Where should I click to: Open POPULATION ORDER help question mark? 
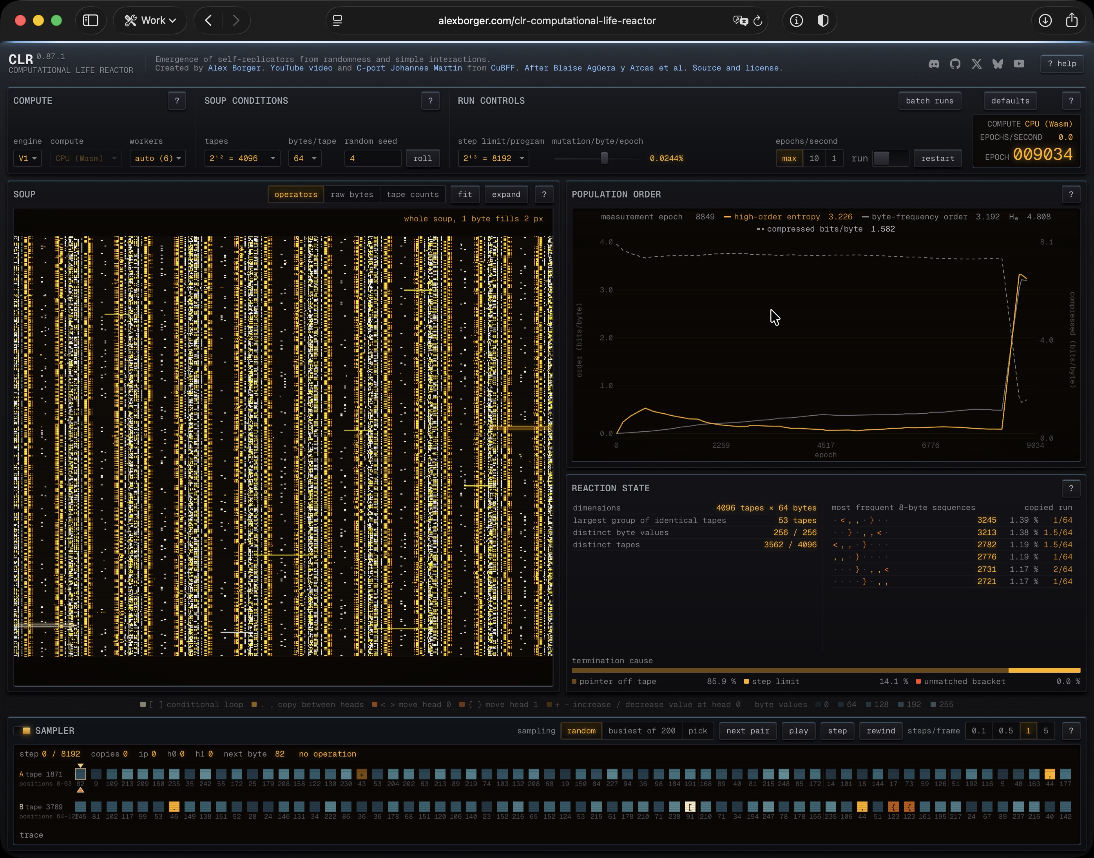coord(1071,194)
